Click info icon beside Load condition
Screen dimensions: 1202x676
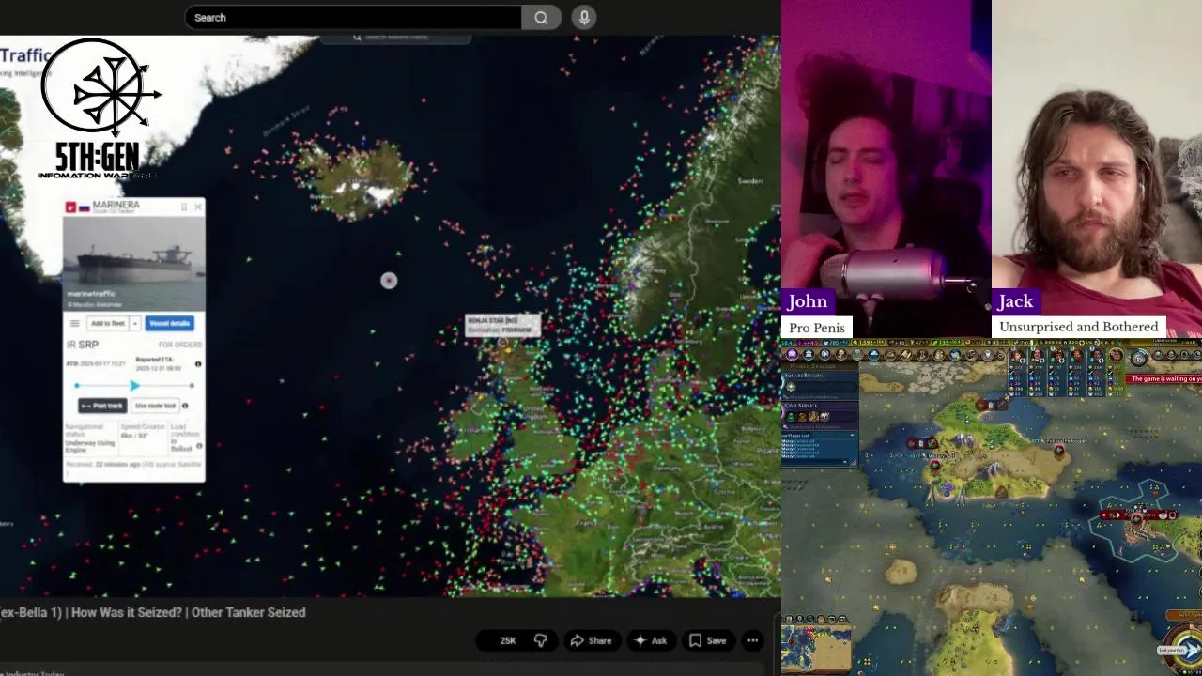[x=198, y=445]
